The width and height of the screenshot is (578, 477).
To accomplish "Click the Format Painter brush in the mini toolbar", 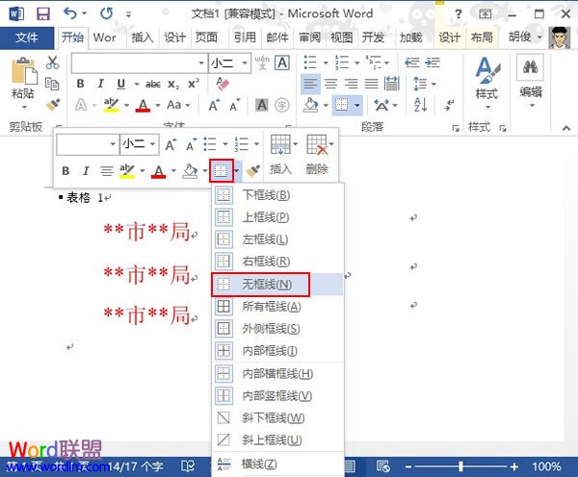I will (253, 170).
